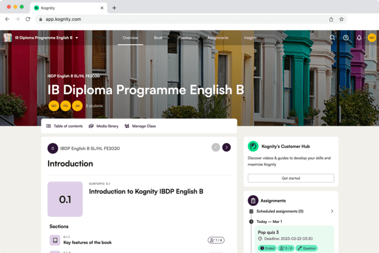Open Media library
Viewport: 379px width, 253px height.
pyautogui.click(x=103, y=126)
